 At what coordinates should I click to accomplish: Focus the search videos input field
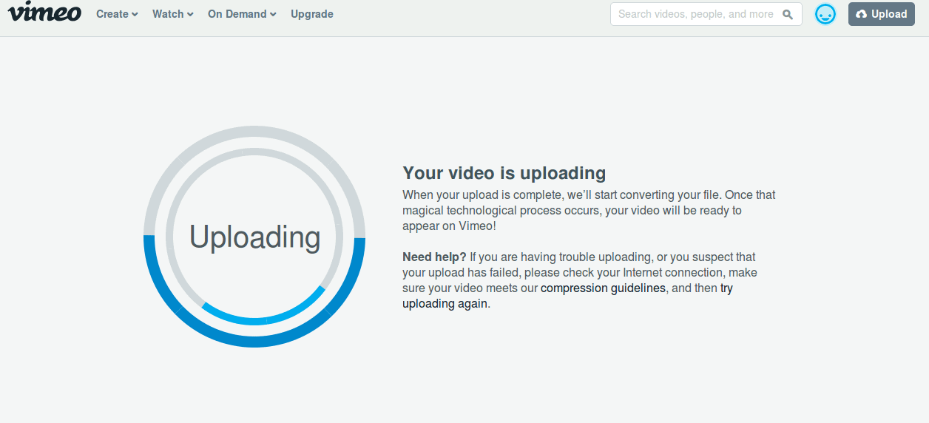tap(695, 14)
